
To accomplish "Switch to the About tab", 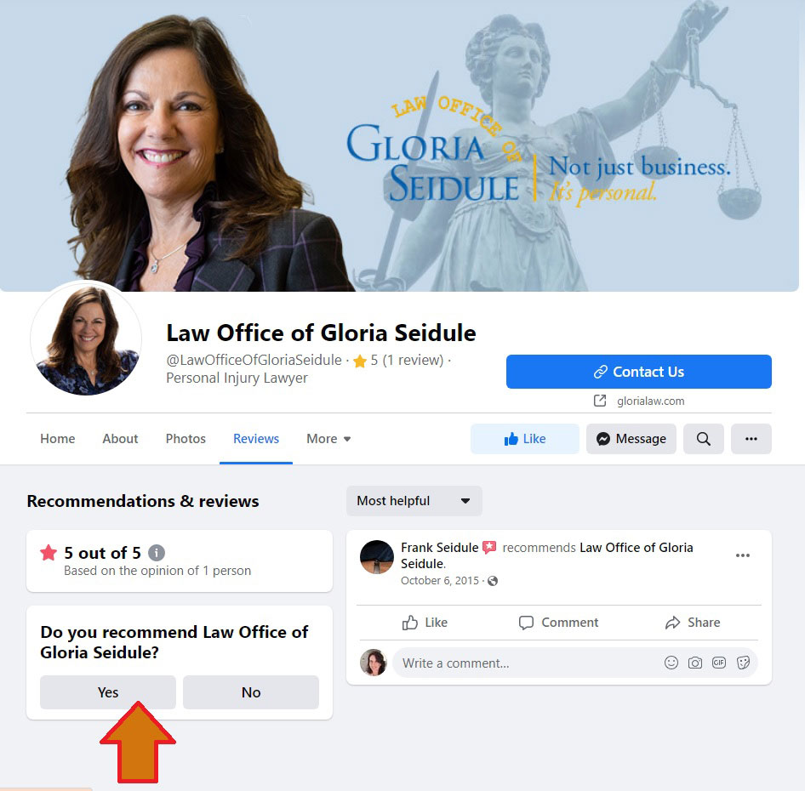I will point(120,439).
